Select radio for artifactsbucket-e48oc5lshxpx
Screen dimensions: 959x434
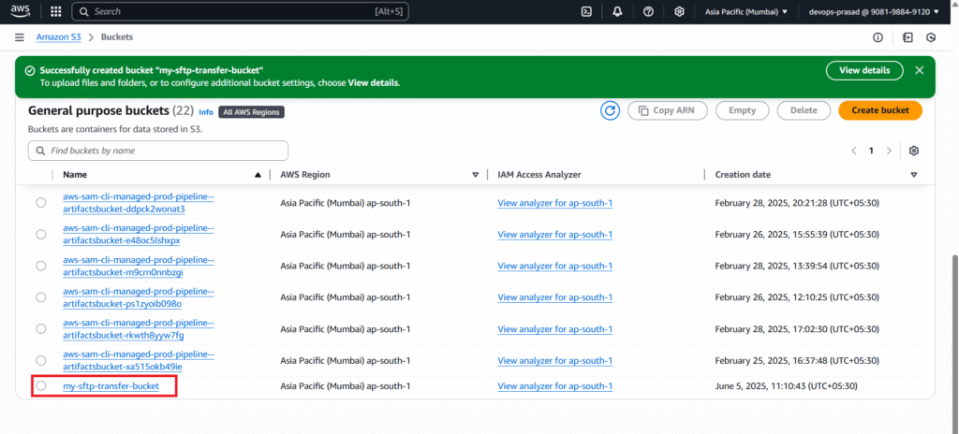41,234
